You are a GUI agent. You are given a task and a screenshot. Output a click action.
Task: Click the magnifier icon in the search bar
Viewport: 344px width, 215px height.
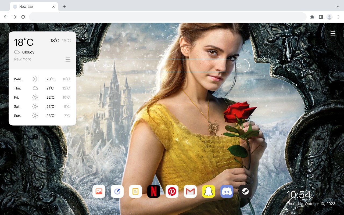click(238, 66)
